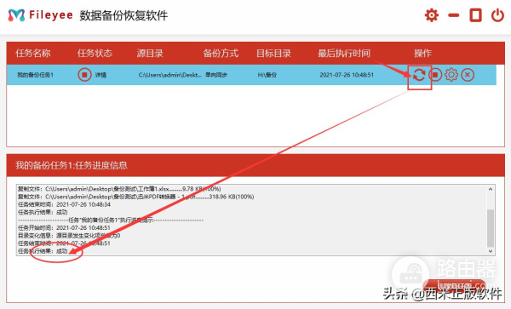Click the 任务名称 column header
Image resolution: width=511 pixels, height=309 pixels.
33,53
